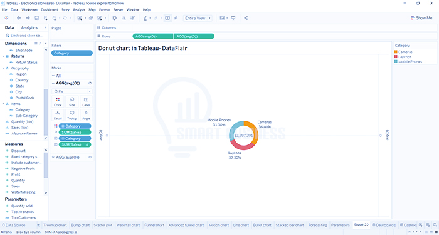439x235 pixels.
Task: Open the Analysis menu
Action: point(79,10)
